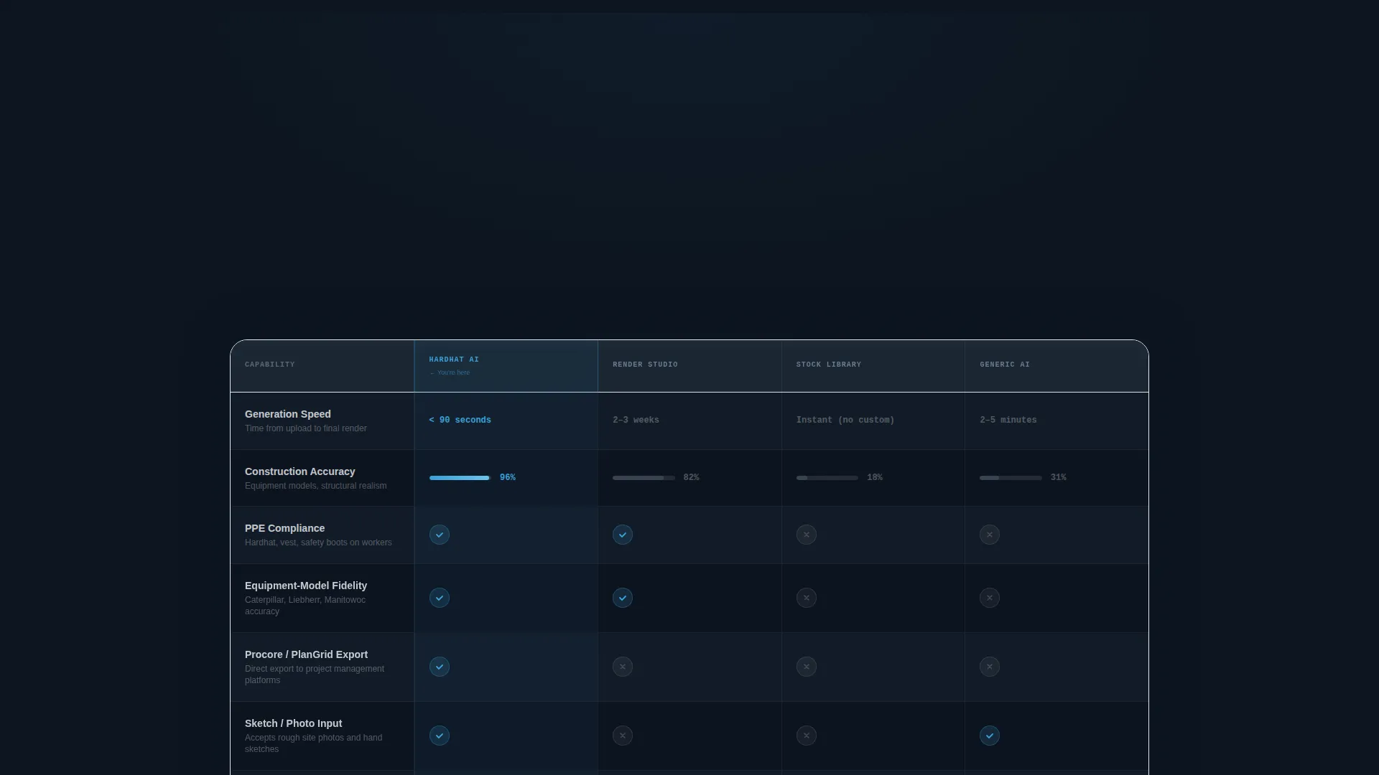Click Generic AI Equipment-Model Fidelity cross icon
The image size is (1379, 775).
pyautogui.click(x=989, y=598)
